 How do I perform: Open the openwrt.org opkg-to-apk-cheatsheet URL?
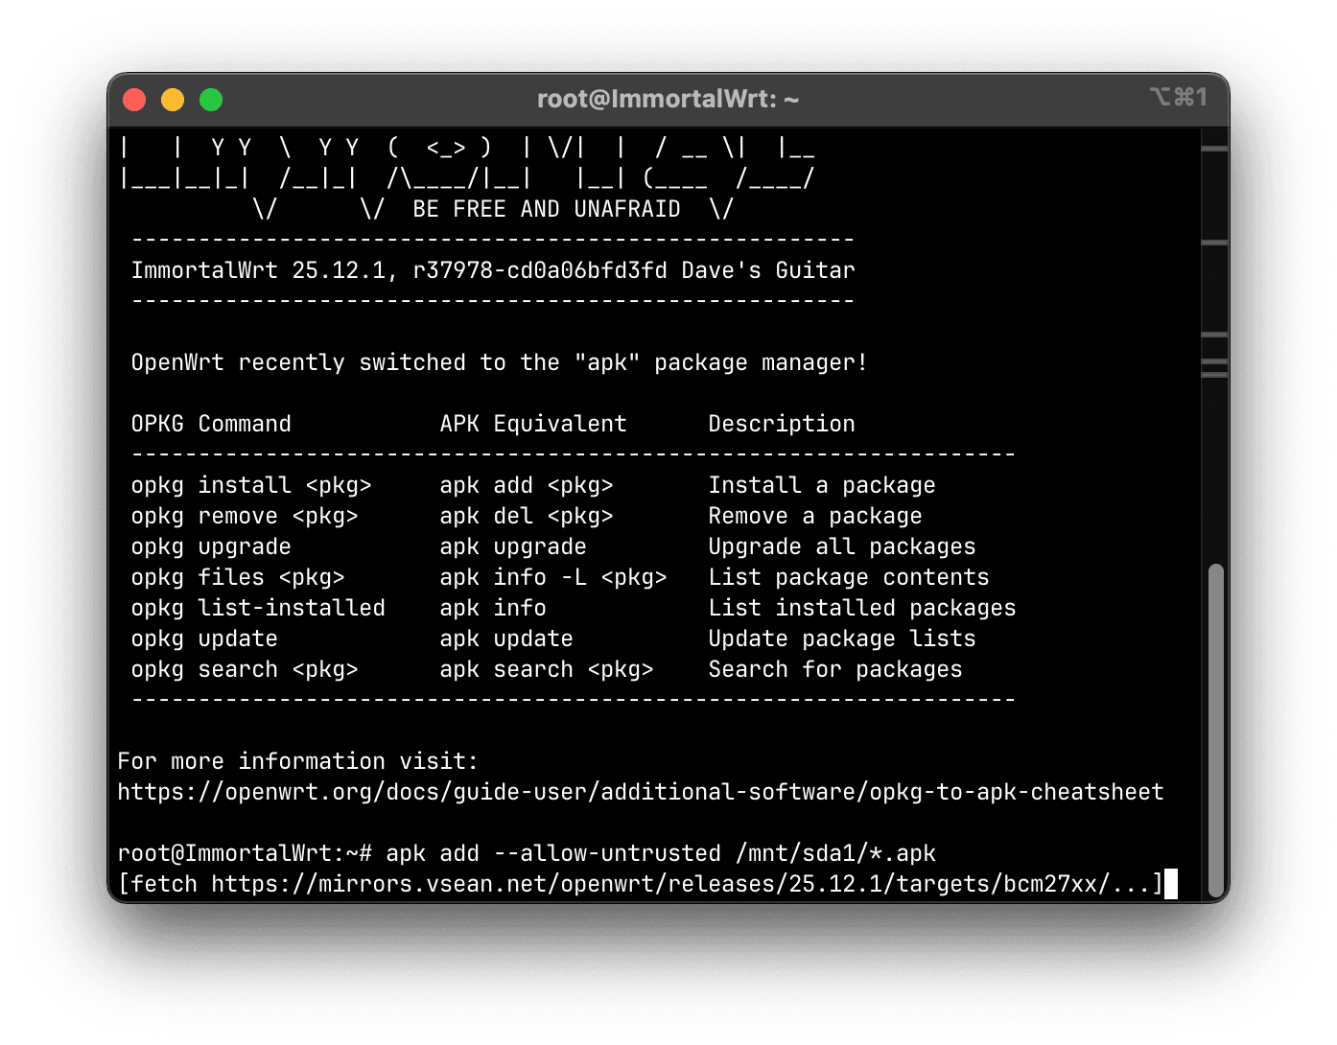tap(640, 792)
